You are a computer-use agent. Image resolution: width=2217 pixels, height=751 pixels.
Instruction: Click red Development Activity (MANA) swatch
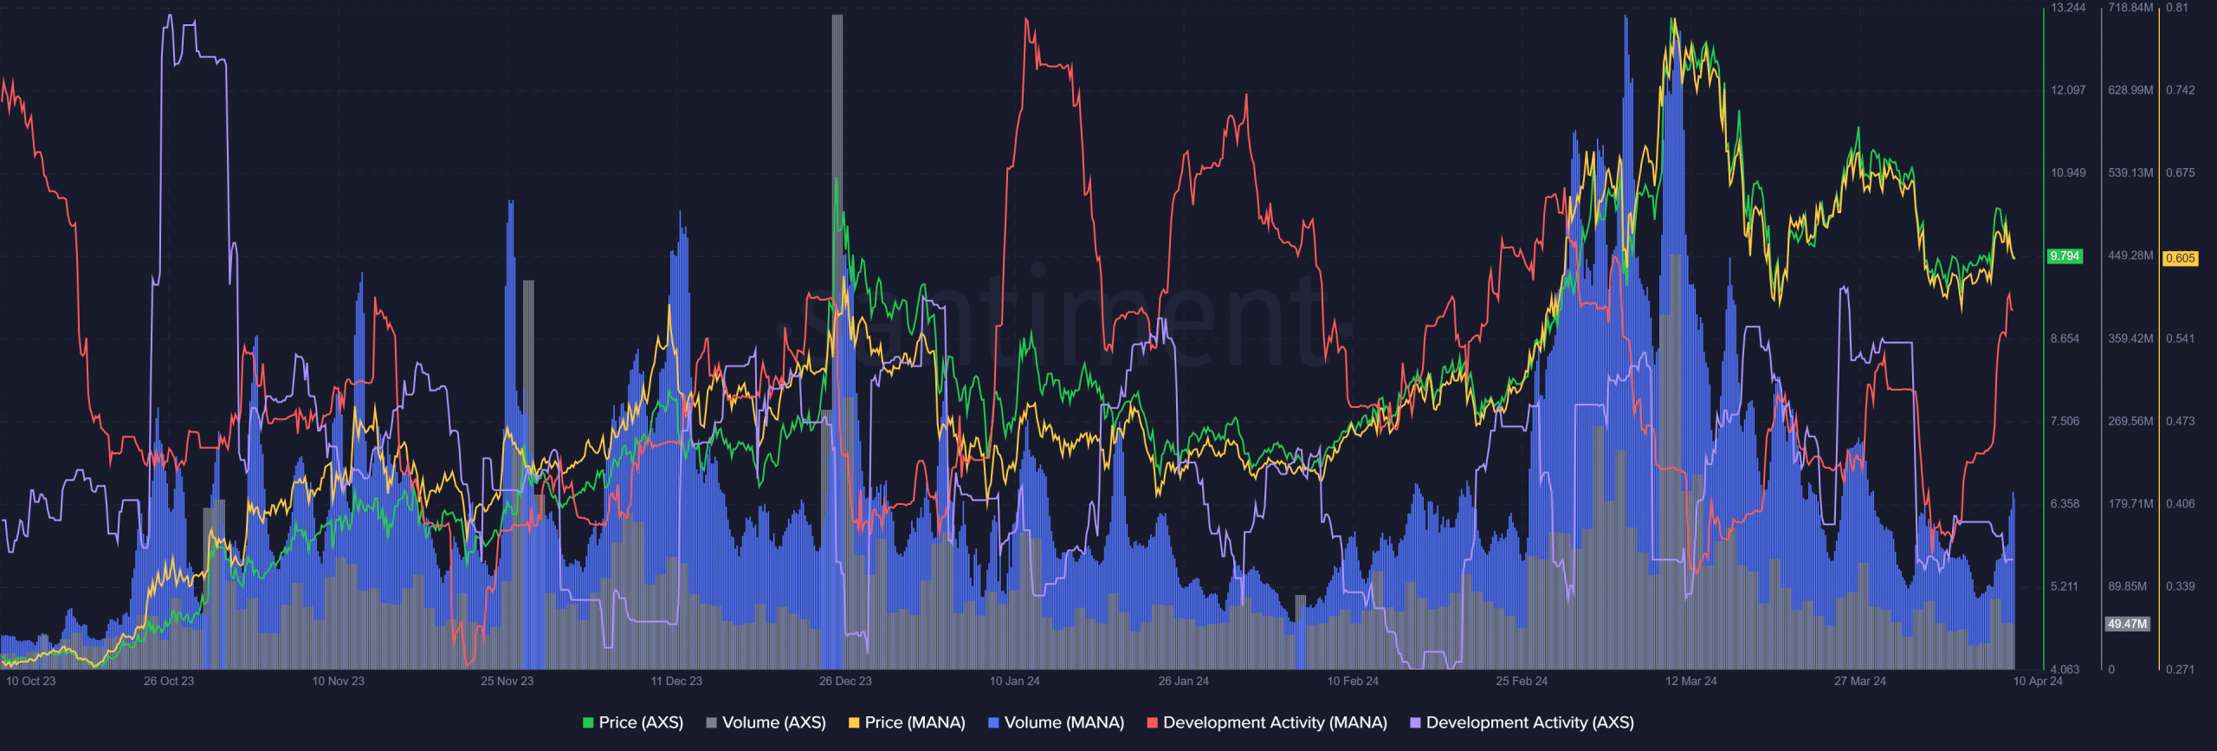pyautogui.click(x=1152, y=722)
